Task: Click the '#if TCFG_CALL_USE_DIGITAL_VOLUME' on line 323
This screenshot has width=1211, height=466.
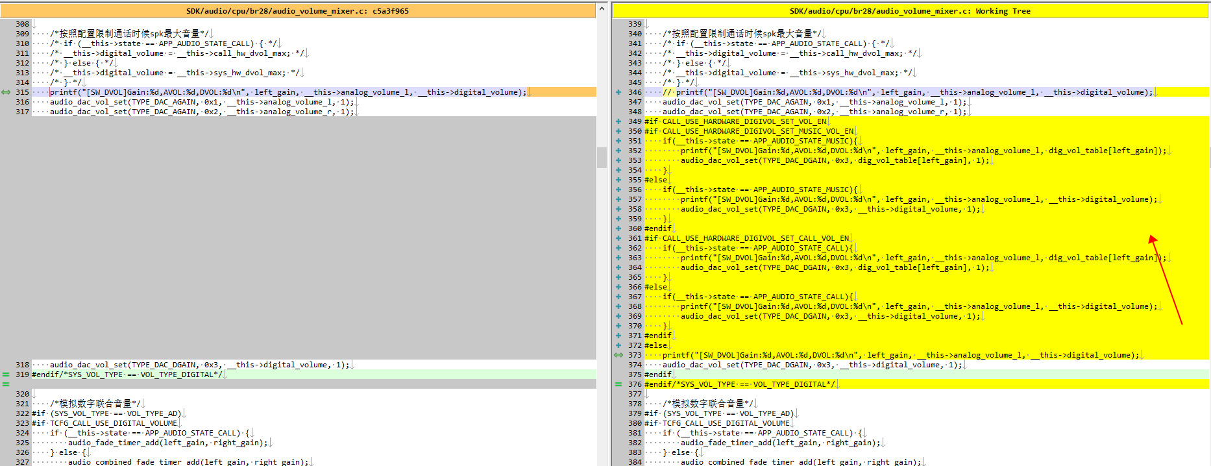Action: pyautogui.click(x=104, y=423)
